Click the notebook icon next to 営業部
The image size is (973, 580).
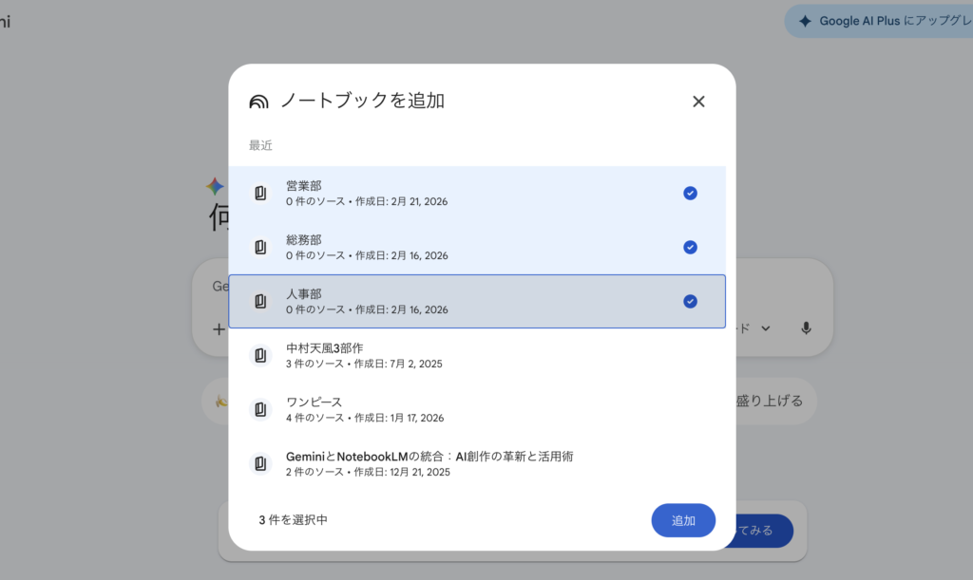[x=258, y=193]
